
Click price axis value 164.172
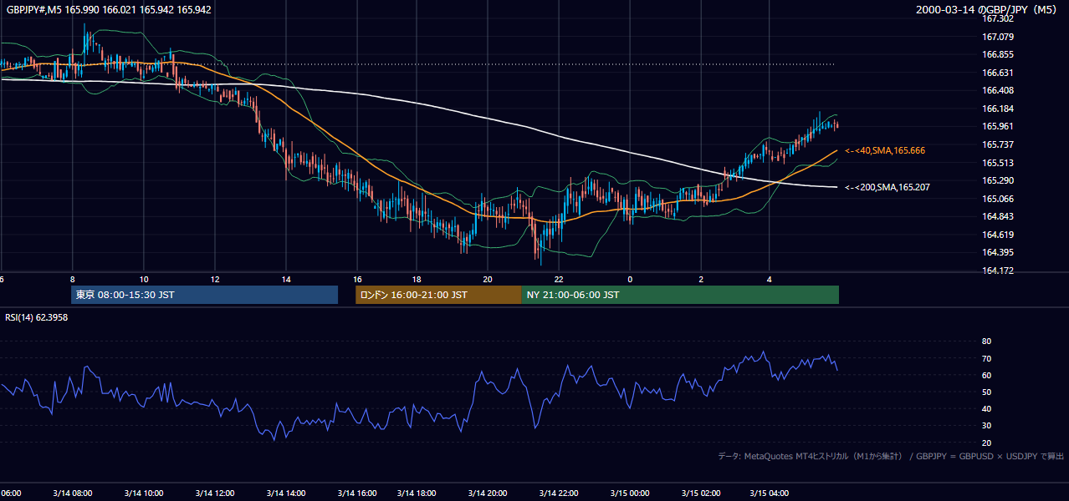[997, 271]
